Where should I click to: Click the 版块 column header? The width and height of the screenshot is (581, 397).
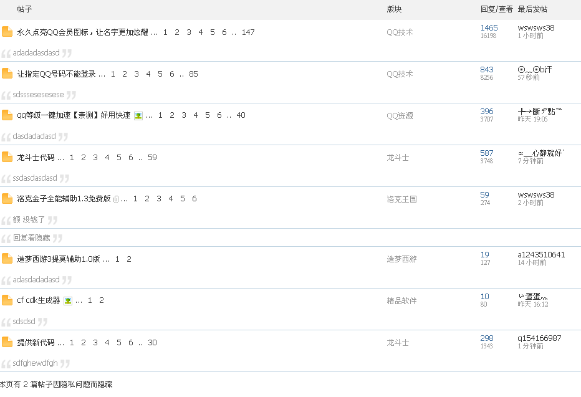394,9
